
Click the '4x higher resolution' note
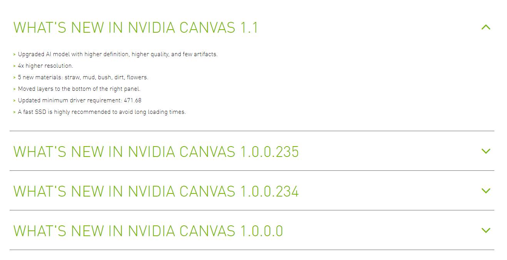pyautogui.click(x=45, y=66)
